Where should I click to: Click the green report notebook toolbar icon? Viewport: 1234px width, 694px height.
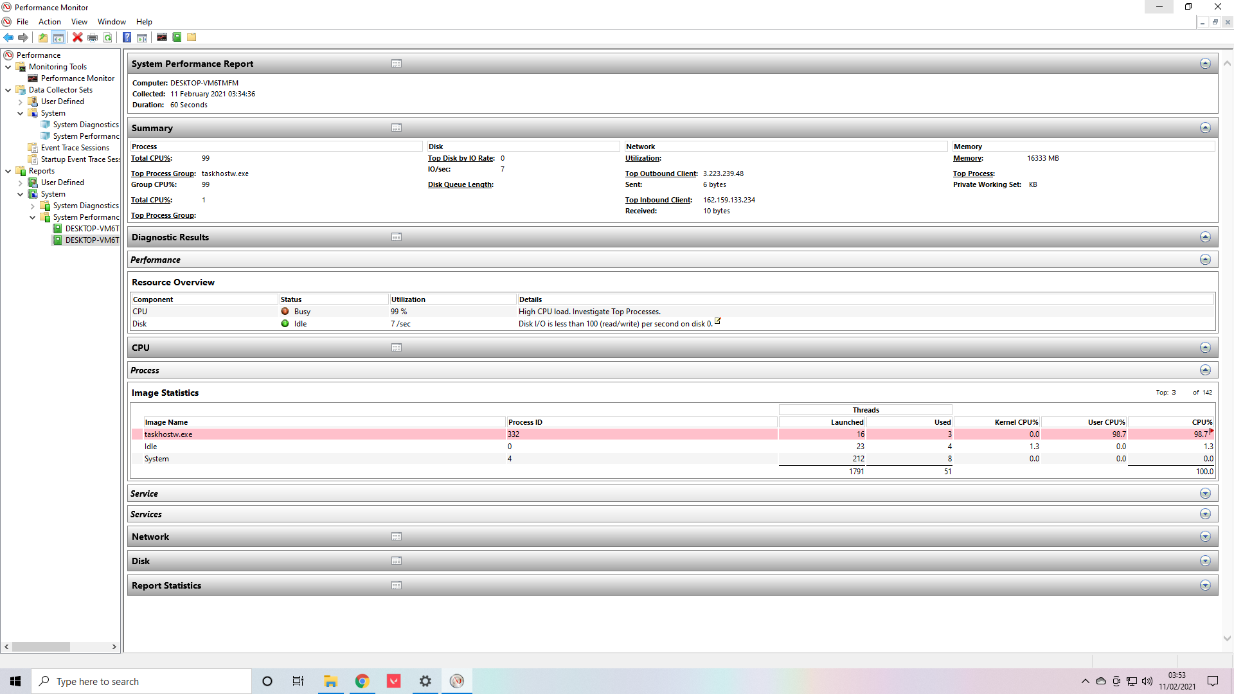coord(177,37)
